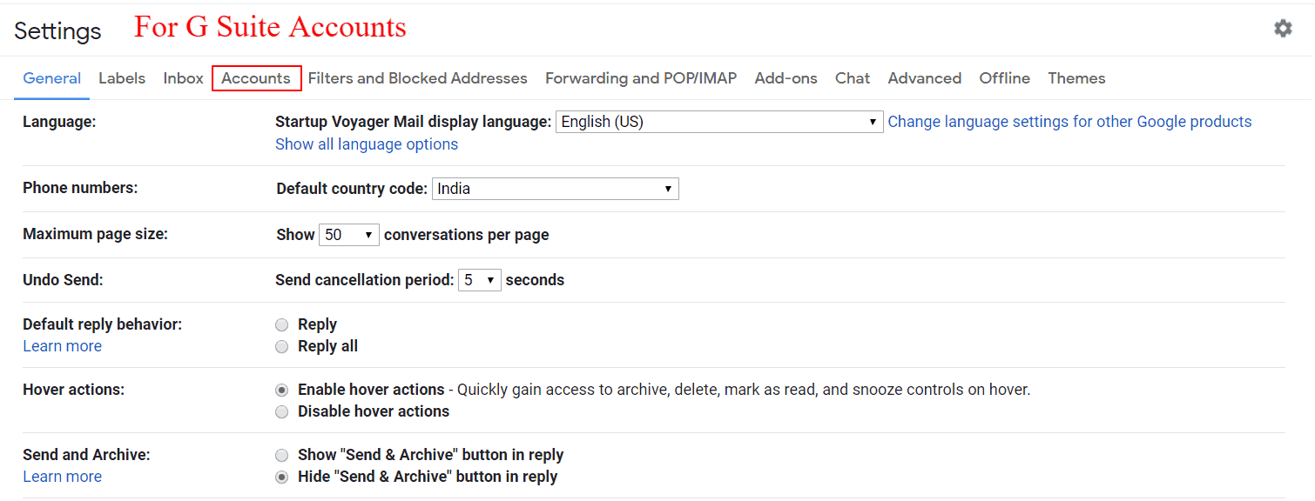1315x501 pixels.
Task: Select Hide "Send & Archive" button option
Action: [282, 477]
